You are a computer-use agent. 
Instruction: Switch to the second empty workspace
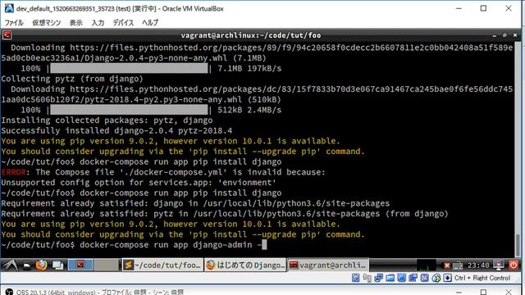pos(106,265)
